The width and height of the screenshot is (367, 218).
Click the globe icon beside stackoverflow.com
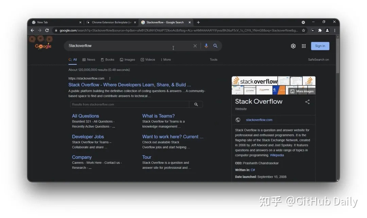238,120
